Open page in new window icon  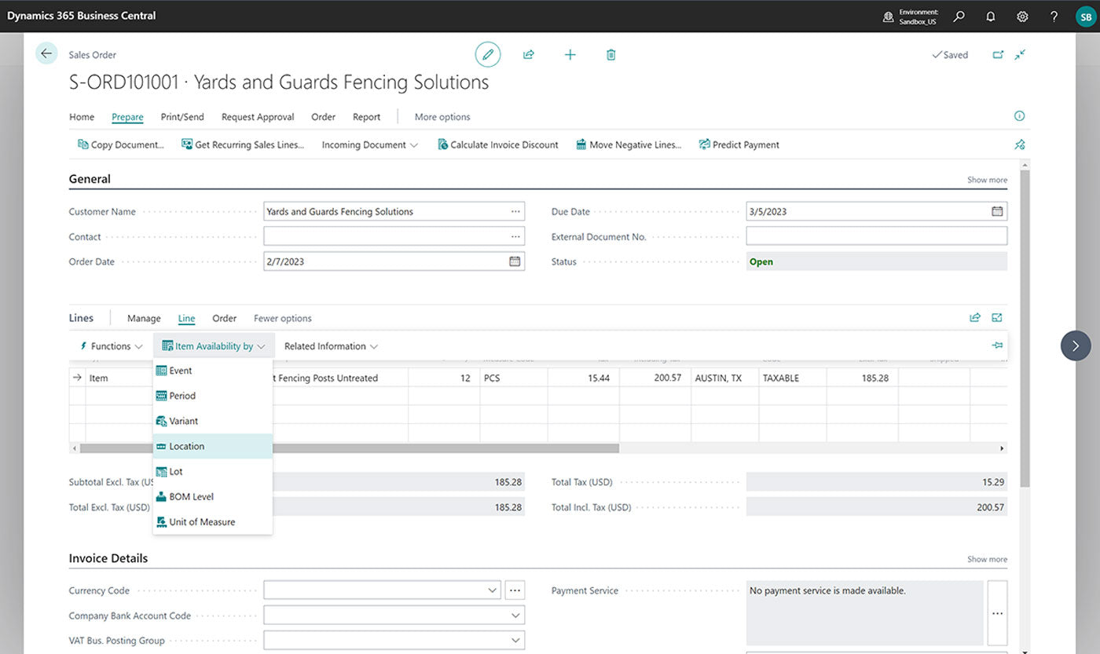coord(998,54)
